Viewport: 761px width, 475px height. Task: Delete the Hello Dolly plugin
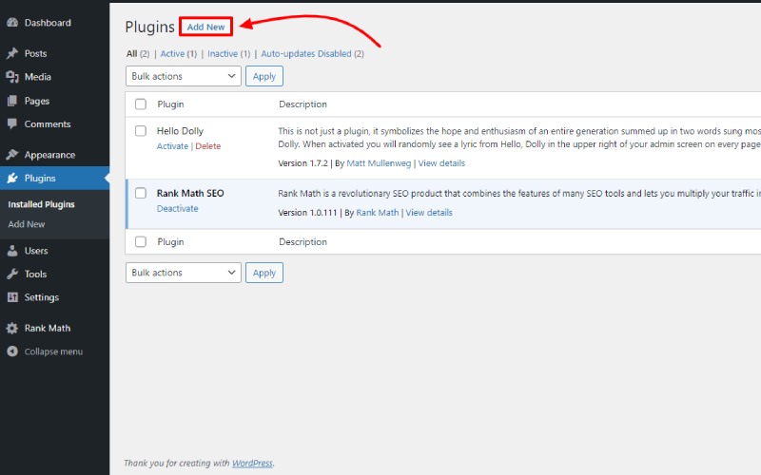coord(207,146)
